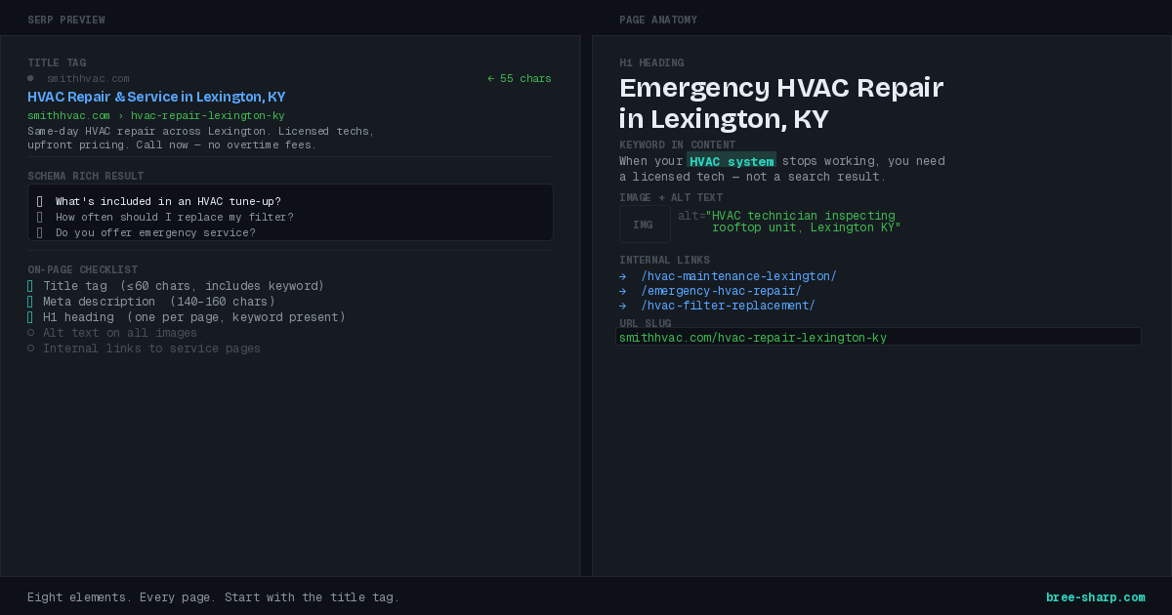Click the icon beside emergency service question
This screenshot has width=1172, height=615.
(39, 232)
